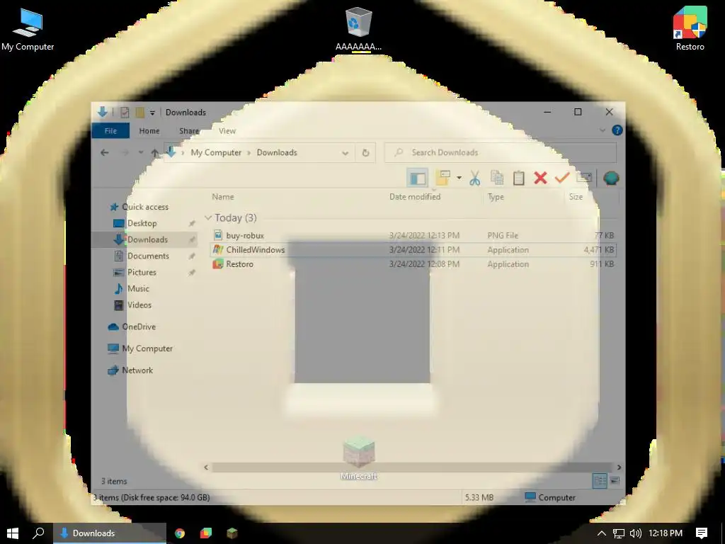The image size is (725, 544).
Task: Switch to large icons view
Action: point(615,481)
